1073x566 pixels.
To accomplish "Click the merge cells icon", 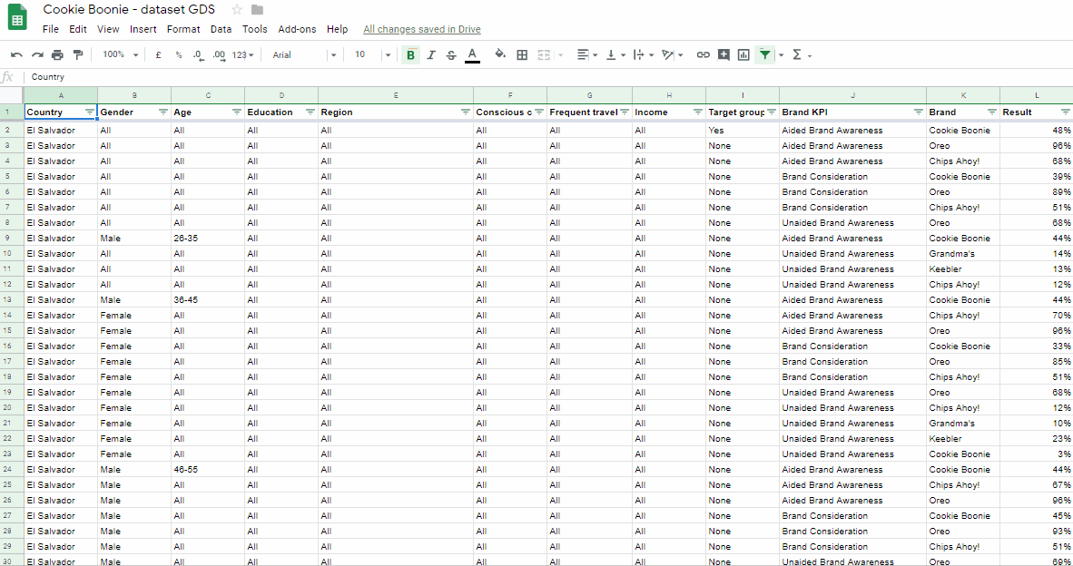I will point(544,54).
